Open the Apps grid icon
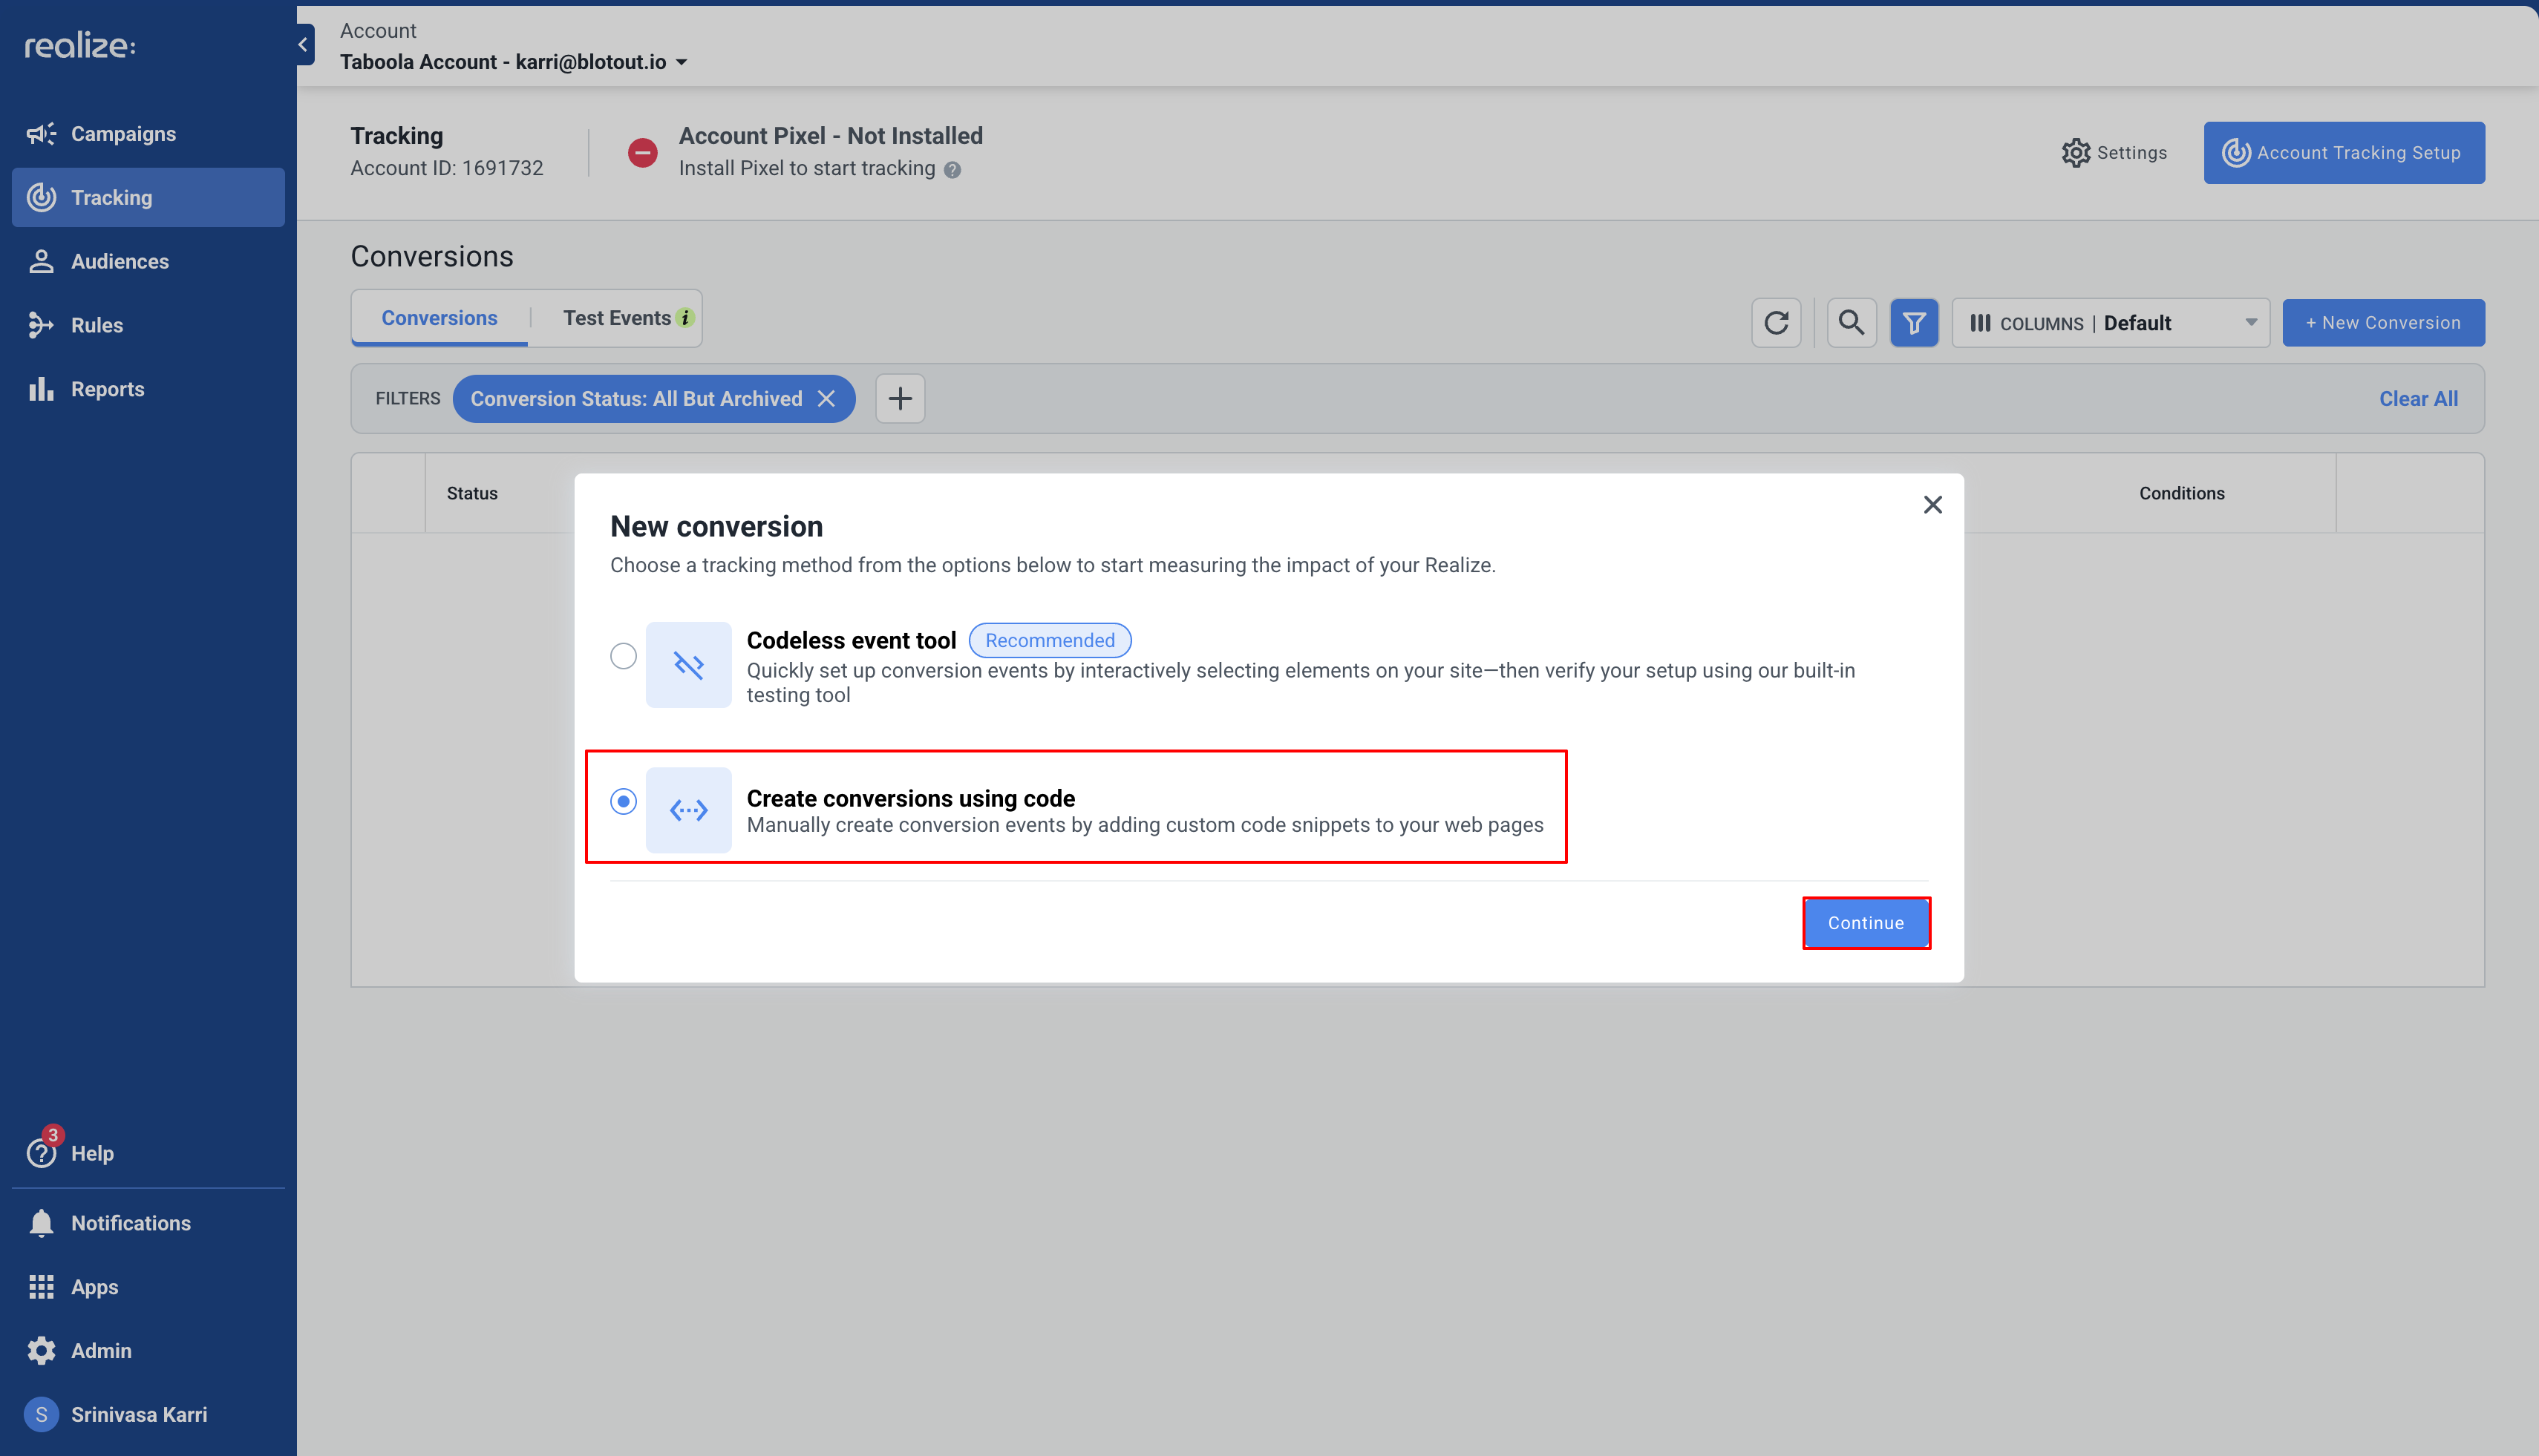The width and height of the screenshot is (2539, 1456). 41,1287
